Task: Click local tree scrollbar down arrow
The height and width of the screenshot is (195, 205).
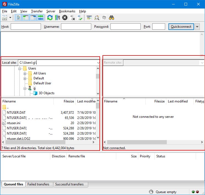Action: (98, 94)
